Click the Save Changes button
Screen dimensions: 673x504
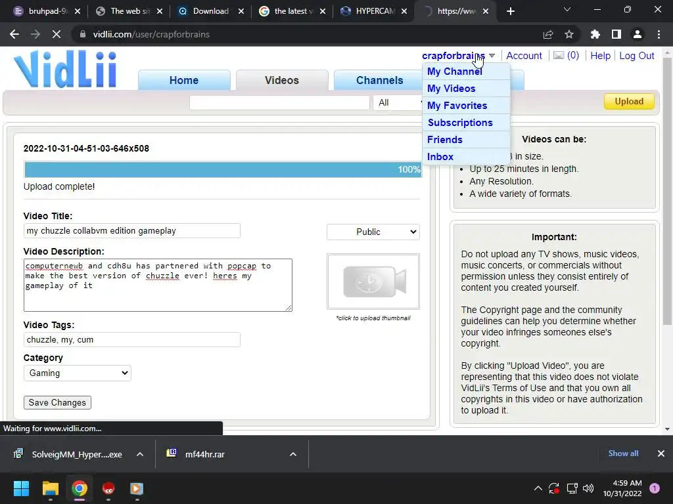click(x=57, y=402)
